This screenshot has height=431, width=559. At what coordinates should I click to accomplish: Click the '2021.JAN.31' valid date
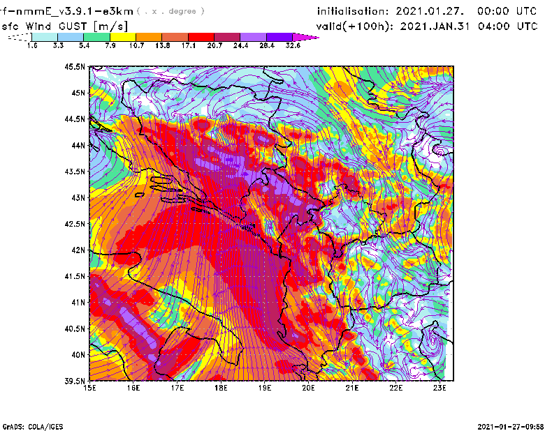[435, 27]
